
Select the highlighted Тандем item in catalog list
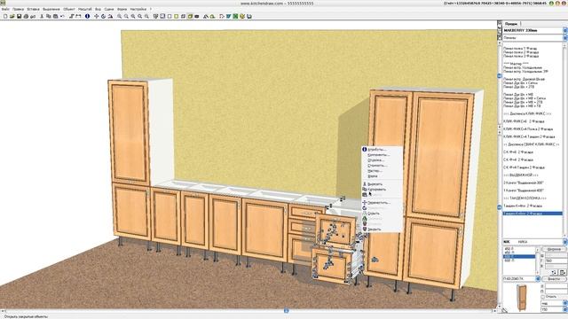[x=532, y=214]
